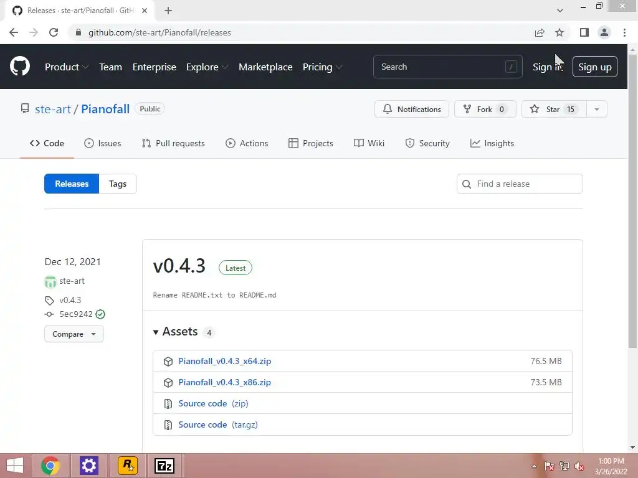
Task: Click the Sign up button
Action: (595, 67)
